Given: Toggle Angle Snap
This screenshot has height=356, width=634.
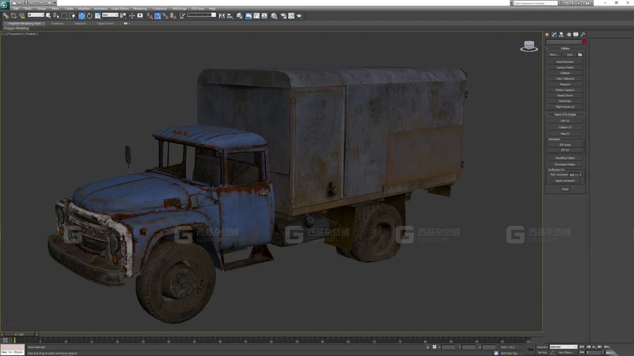Looking at the screenshot, I should coord(158,15).
